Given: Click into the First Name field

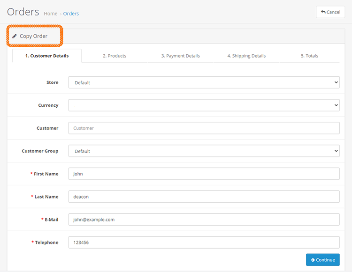Looking at the screenshot, I should pyautogui.click(x=204, y=174).
